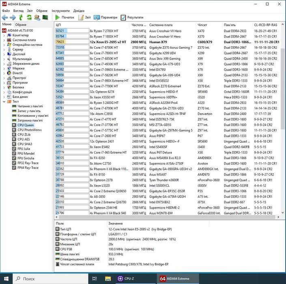Start benchmark with the Початок button
Viewport: 286px width, 284px height.
coord(65,17)
